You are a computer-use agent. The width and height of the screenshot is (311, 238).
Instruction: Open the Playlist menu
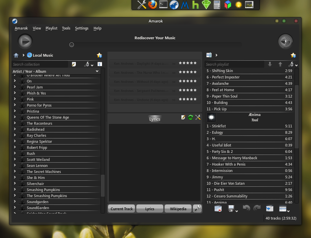pos(51,28)
